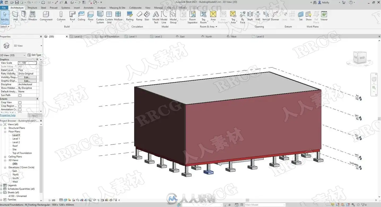
Task: Select Level 2 floor plan in browser
Action: [16, 142]
